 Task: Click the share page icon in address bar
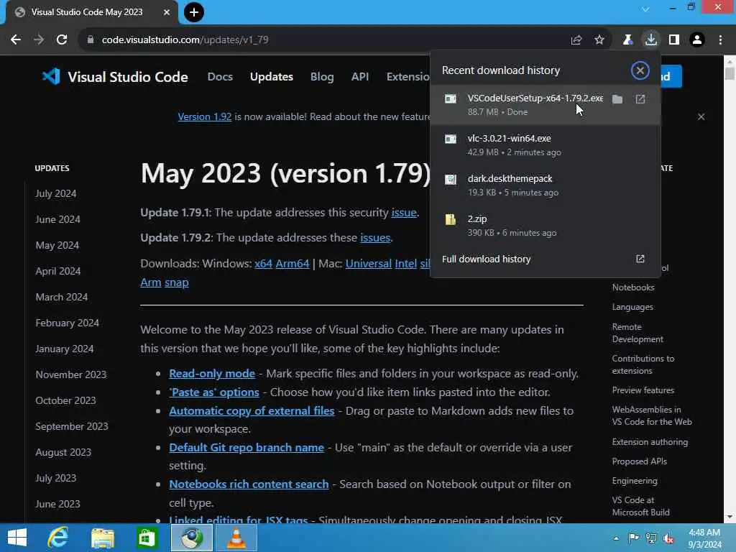point(576,40)
